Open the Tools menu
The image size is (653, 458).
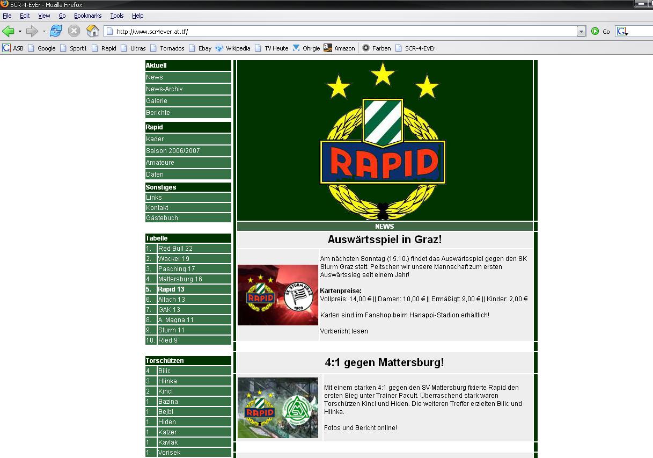point(117,16)
